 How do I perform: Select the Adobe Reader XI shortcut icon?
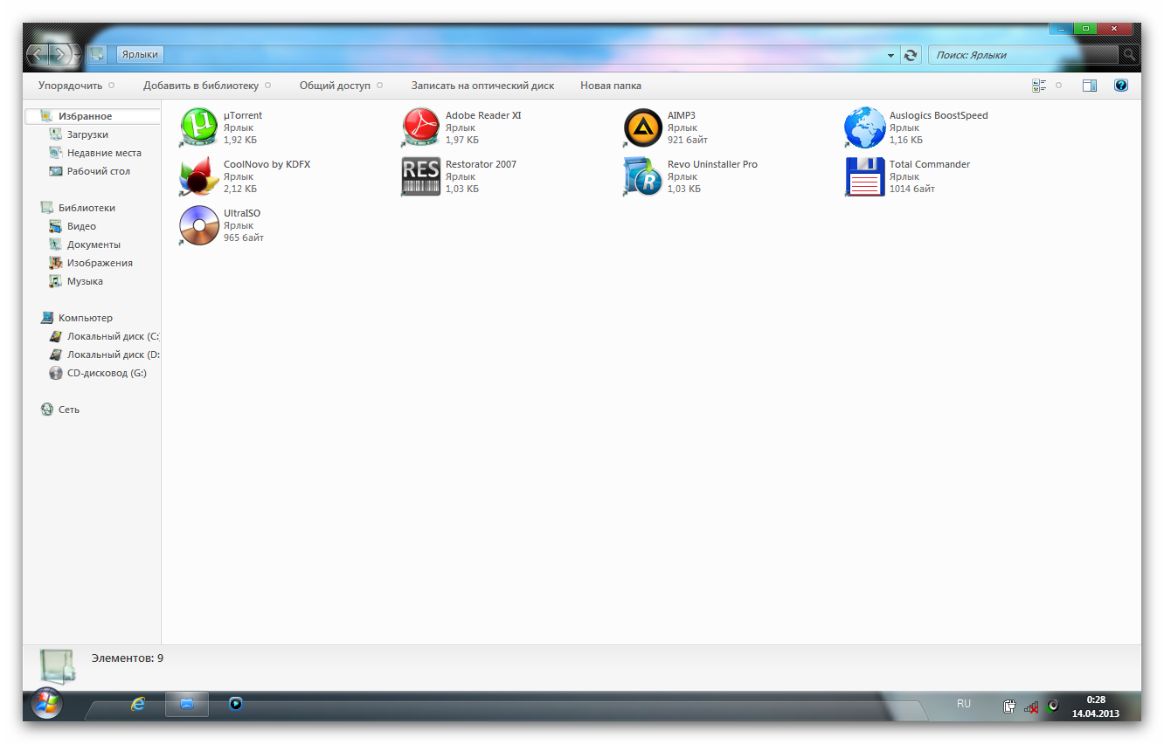420,127
